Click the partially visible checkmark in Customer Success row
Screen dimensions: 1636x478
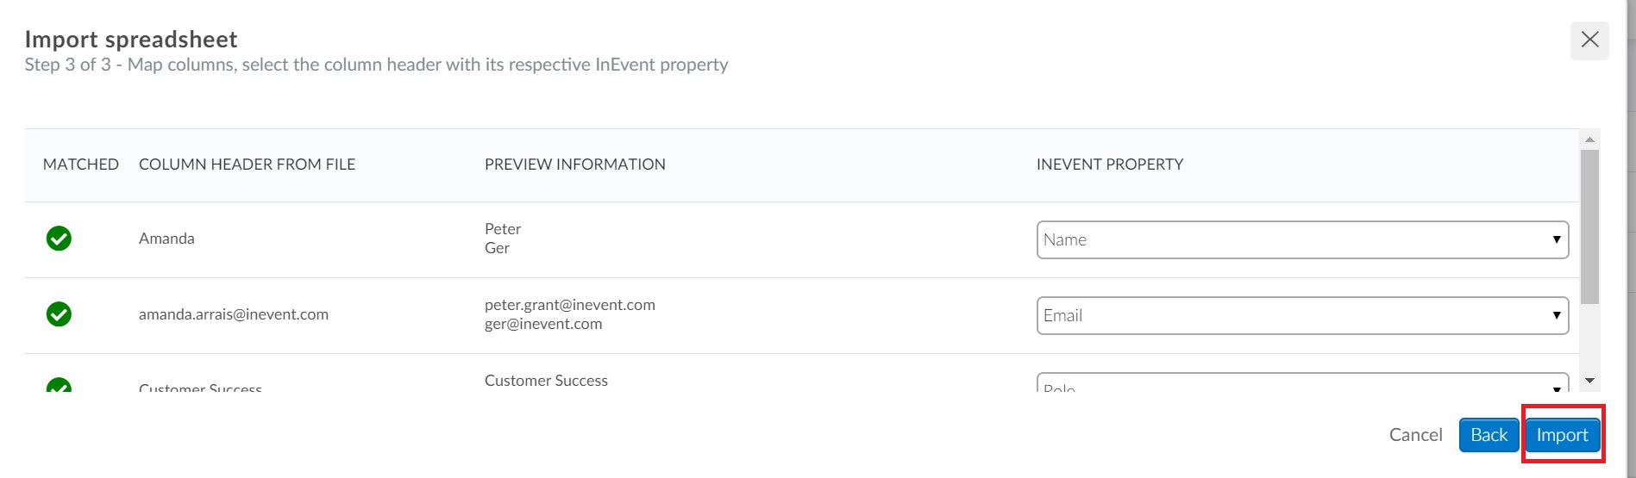coord(59,385)
